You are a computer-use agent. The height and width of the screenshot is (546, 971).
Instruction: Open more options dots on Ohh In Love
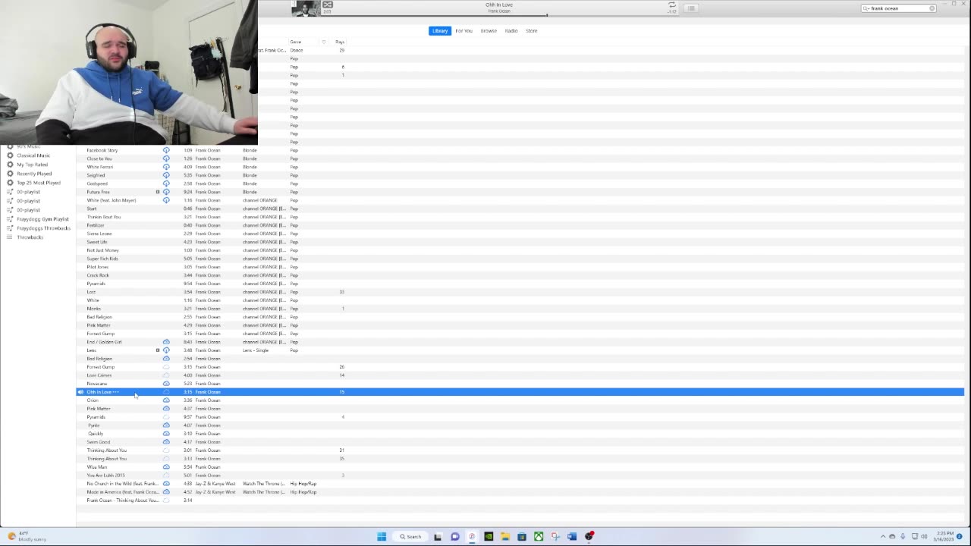(115, 392)
